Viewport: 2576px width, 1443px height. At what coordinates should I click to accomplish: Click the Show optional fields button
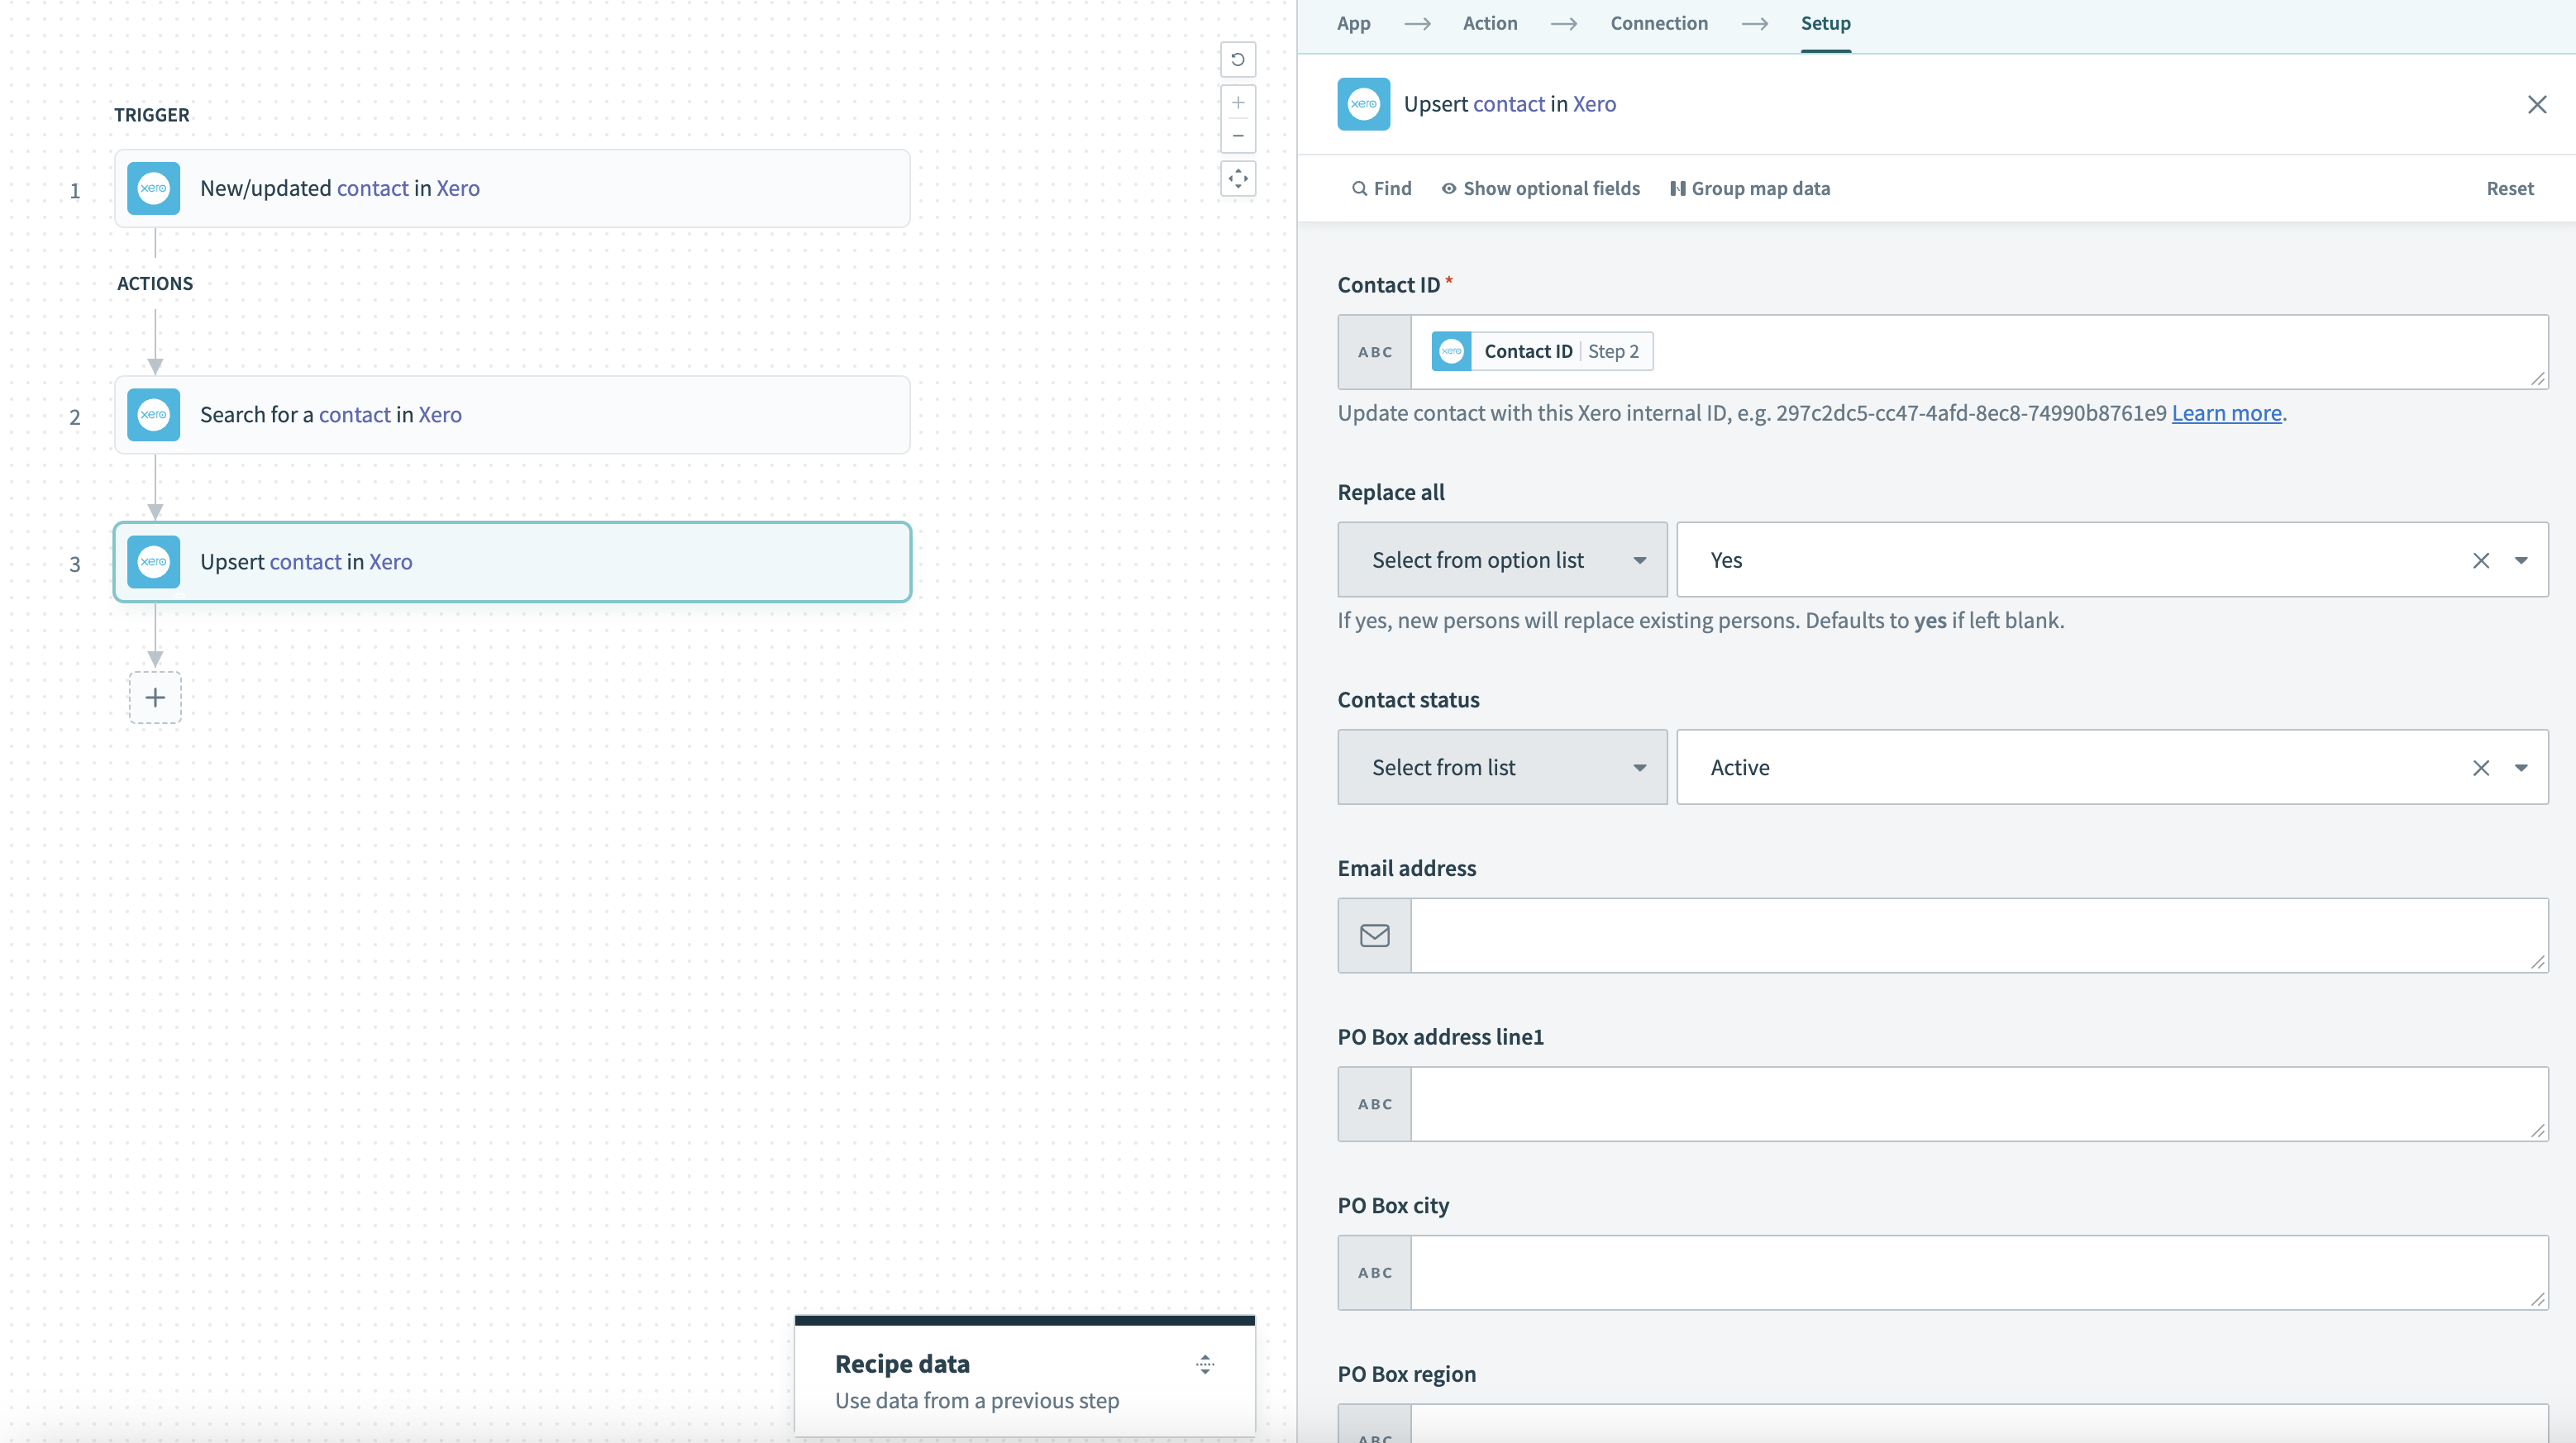pyautogui.click(x=1539, y=188)
